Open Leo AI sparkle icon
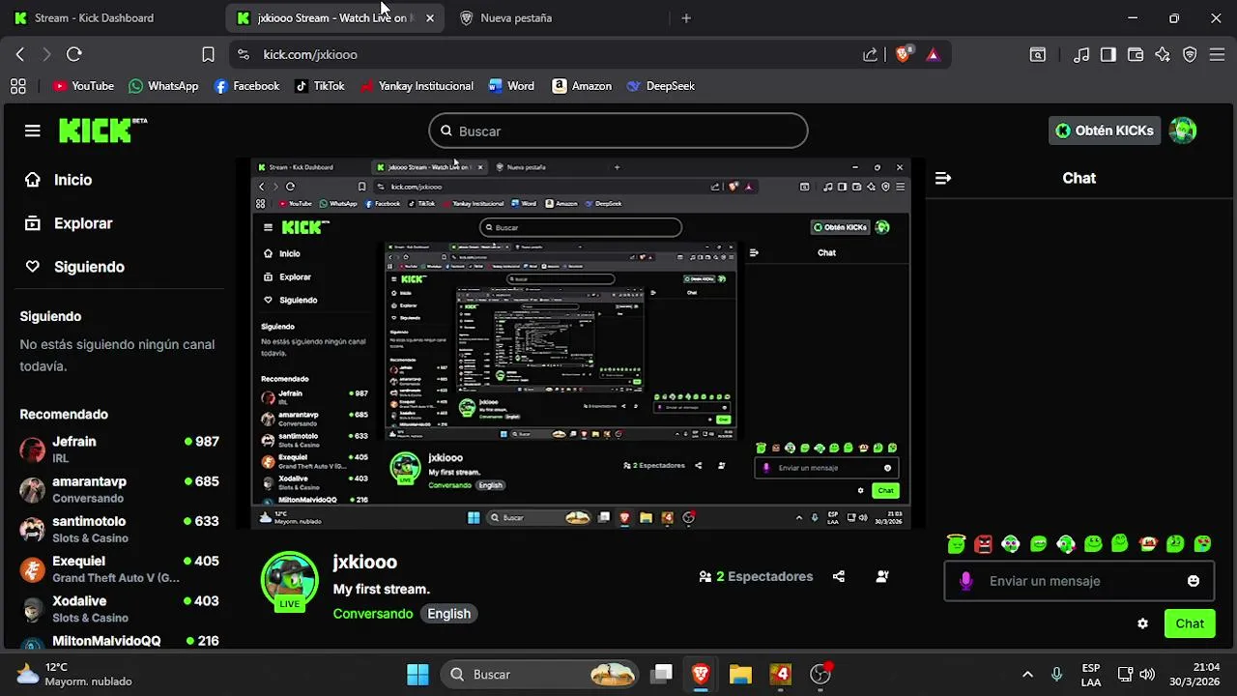The height and width of the screenshot is (696, 1237). (1163, 55)
